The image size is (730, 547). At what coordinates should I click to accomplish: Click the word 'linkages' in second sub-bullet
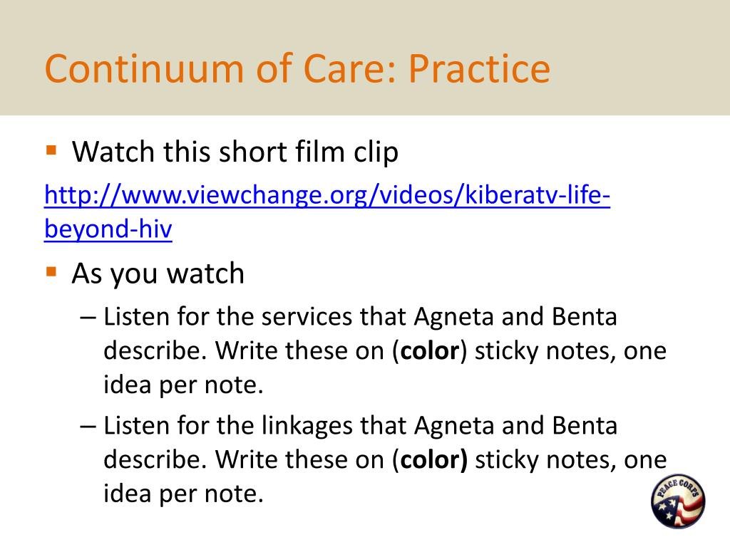307,427
